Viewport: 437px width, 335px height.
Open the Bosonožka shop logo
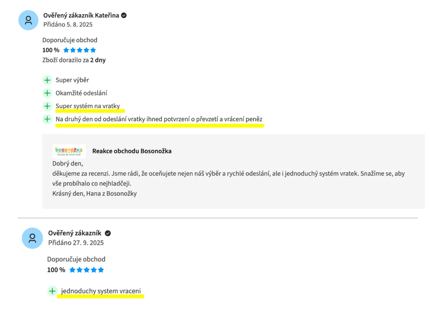click(69, 151)
